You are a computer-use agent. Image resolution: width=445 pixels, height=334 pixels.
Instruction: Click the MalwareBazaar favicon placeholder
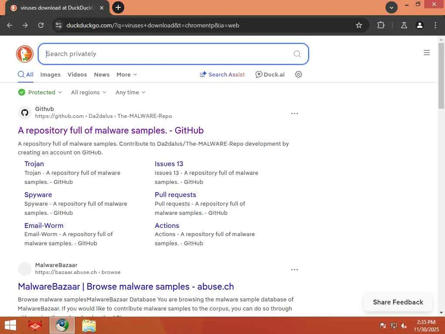coord(25,269)
